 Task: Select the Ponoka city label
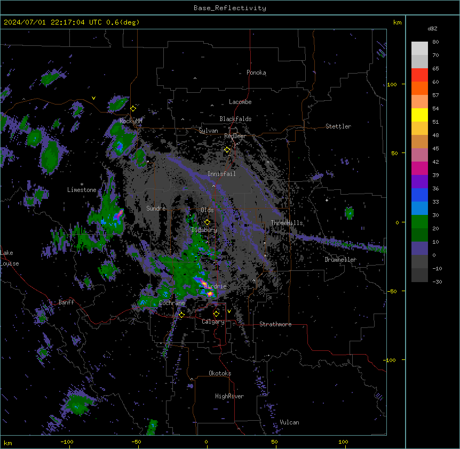click(256, 73)
